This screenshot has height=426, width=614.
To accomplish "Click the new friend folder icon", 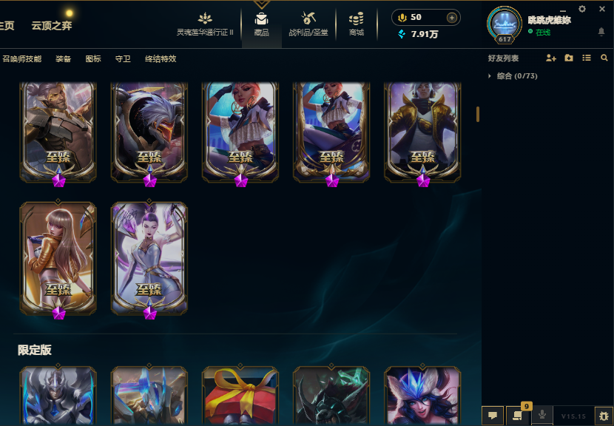I will 569,58.
